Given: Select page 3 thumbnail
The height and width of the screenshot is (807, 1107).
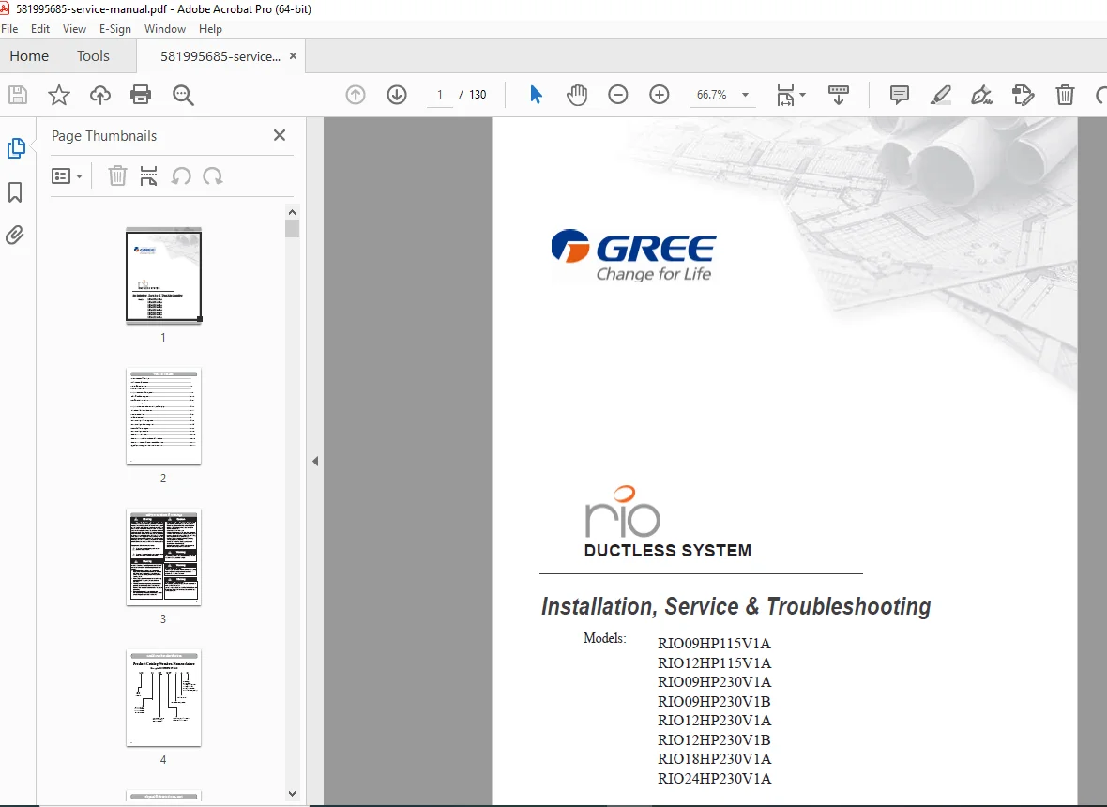Looking at the screenshot, I should tap(163, 557).
